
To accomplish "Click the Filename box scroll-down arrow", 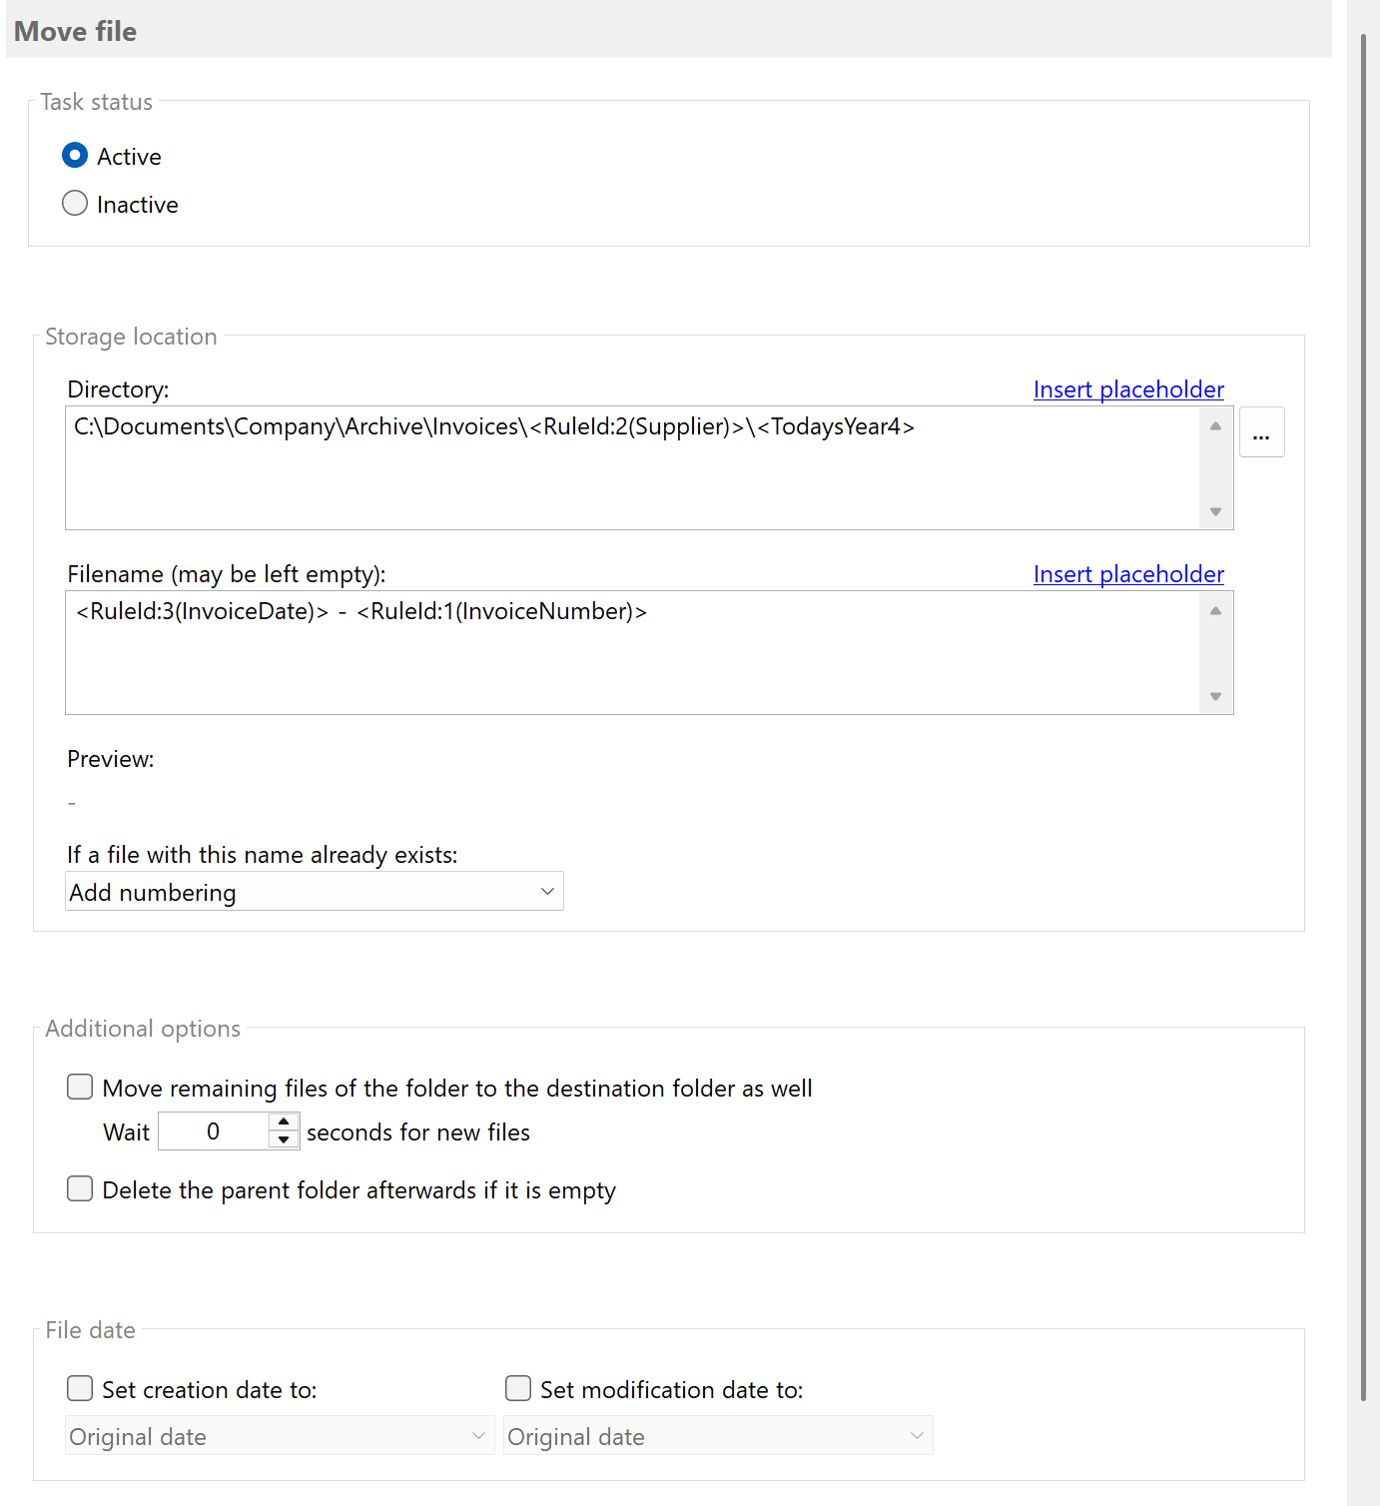I will point(1215,696).
